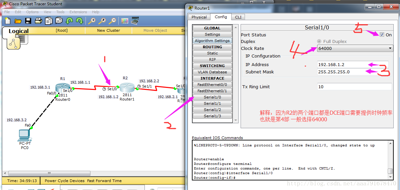
Task: Click the IOS commands scrollbar thumb
Action: pos(390,171)
